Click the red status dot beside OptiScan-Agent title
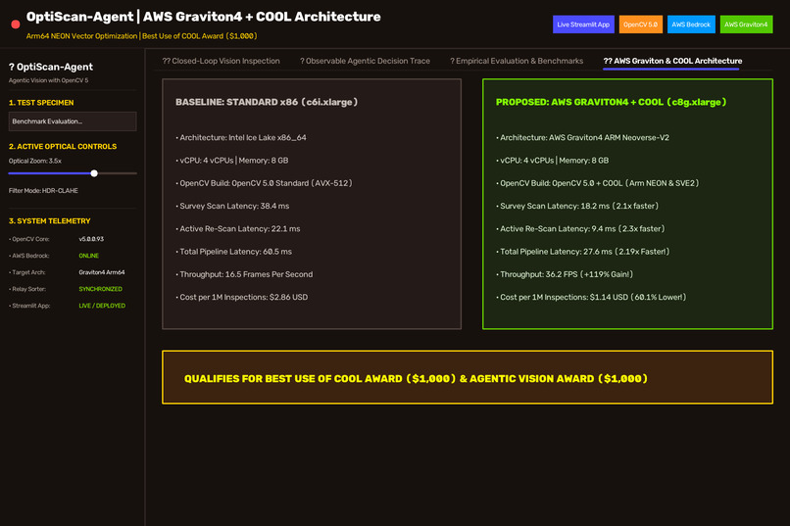This screenshot has width=790, height=526. pyautogui.click(x=16, y=24)
